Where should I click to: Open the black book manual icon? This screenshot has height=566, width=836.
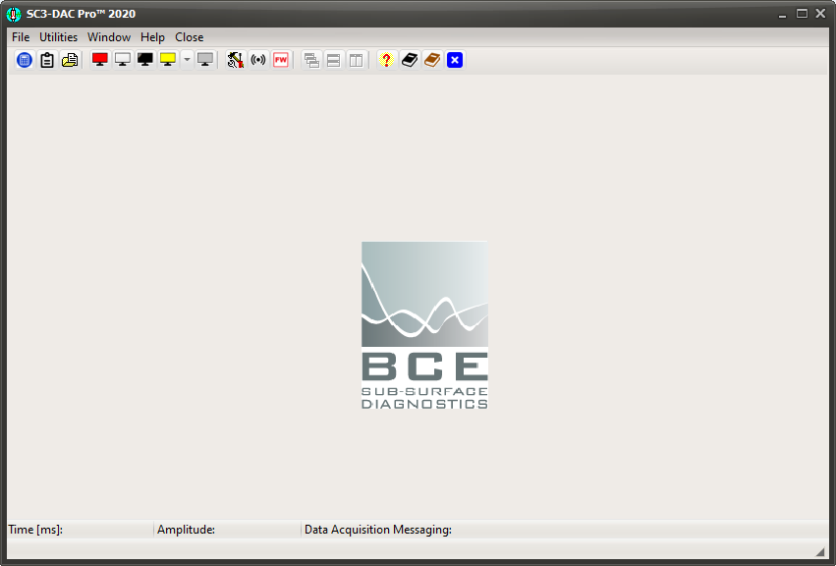[410, 60]
